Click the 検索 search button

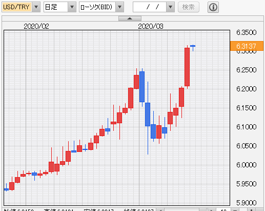[x=189, y=7]
